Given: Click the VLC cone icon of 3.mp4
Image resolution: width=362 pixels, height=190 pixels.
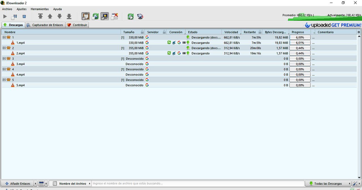Looking at the screenshot, I should (x=12, y=64).
